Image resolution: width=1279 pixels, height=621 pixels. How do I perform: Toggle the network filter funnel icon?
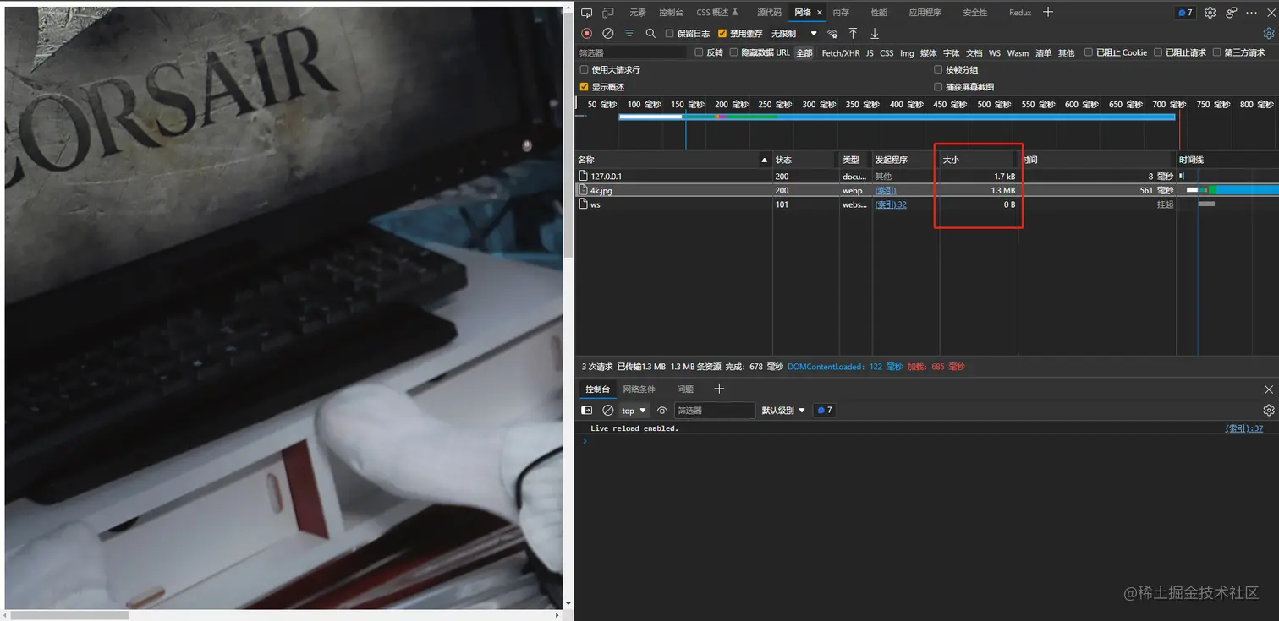click(x=629, y=34)
